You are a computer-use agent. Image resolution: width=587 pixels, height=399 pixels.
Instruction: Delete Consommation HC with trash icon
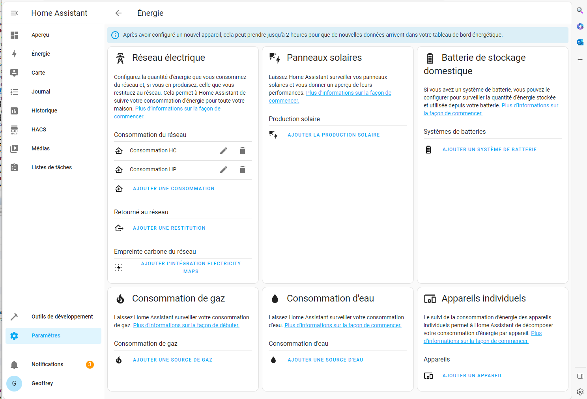(243, 151)
